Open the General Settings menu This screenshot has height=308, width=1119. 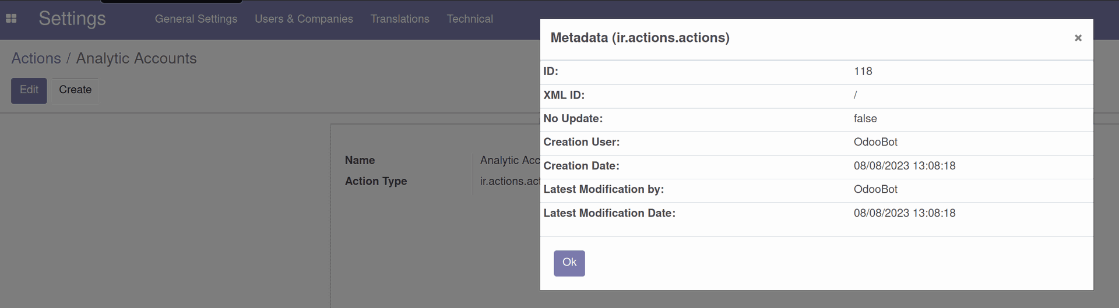(196, 19)
